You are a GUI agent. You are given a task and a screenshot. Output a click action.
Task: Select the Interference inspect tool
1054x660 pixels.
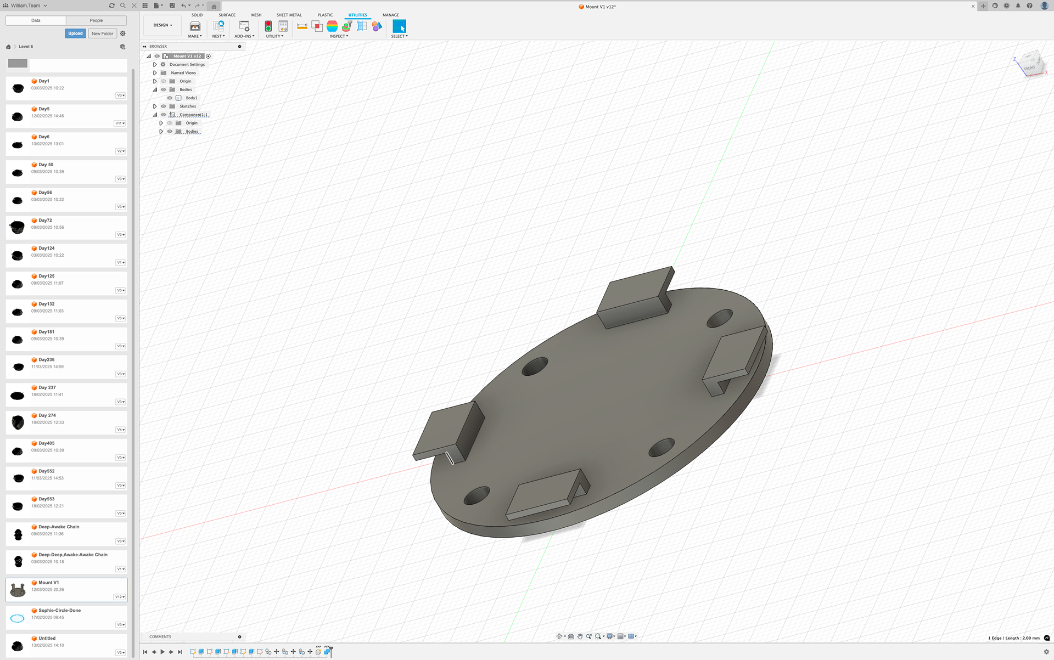317,26
